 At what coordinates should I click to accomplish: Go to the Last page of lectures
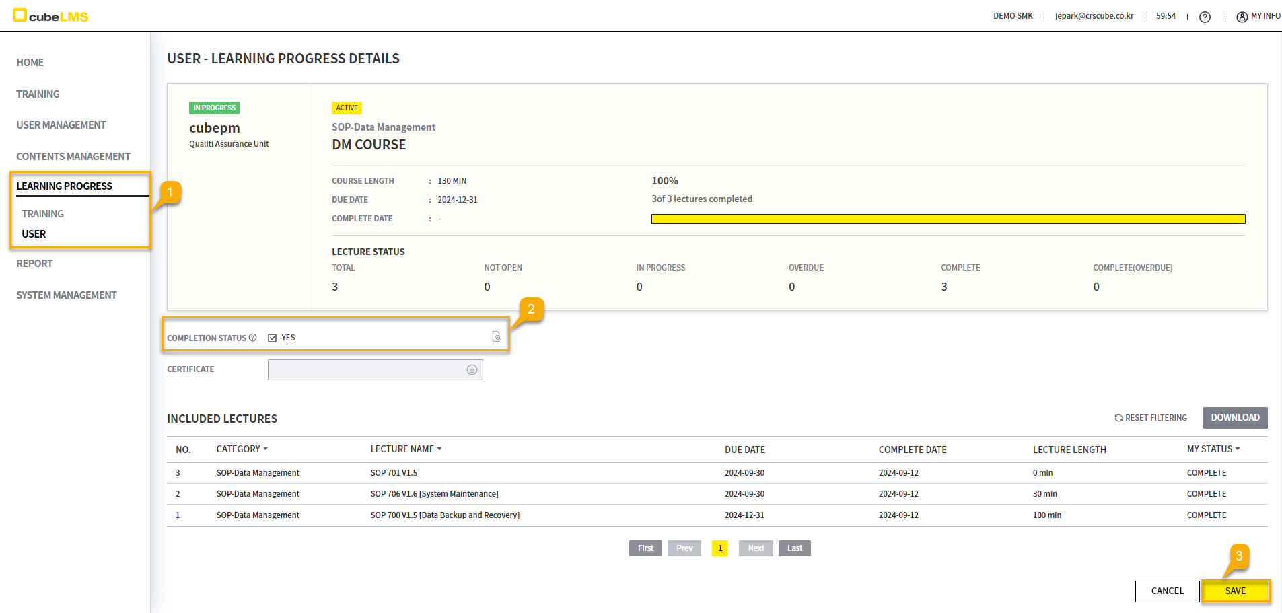(x=795, y=548)
